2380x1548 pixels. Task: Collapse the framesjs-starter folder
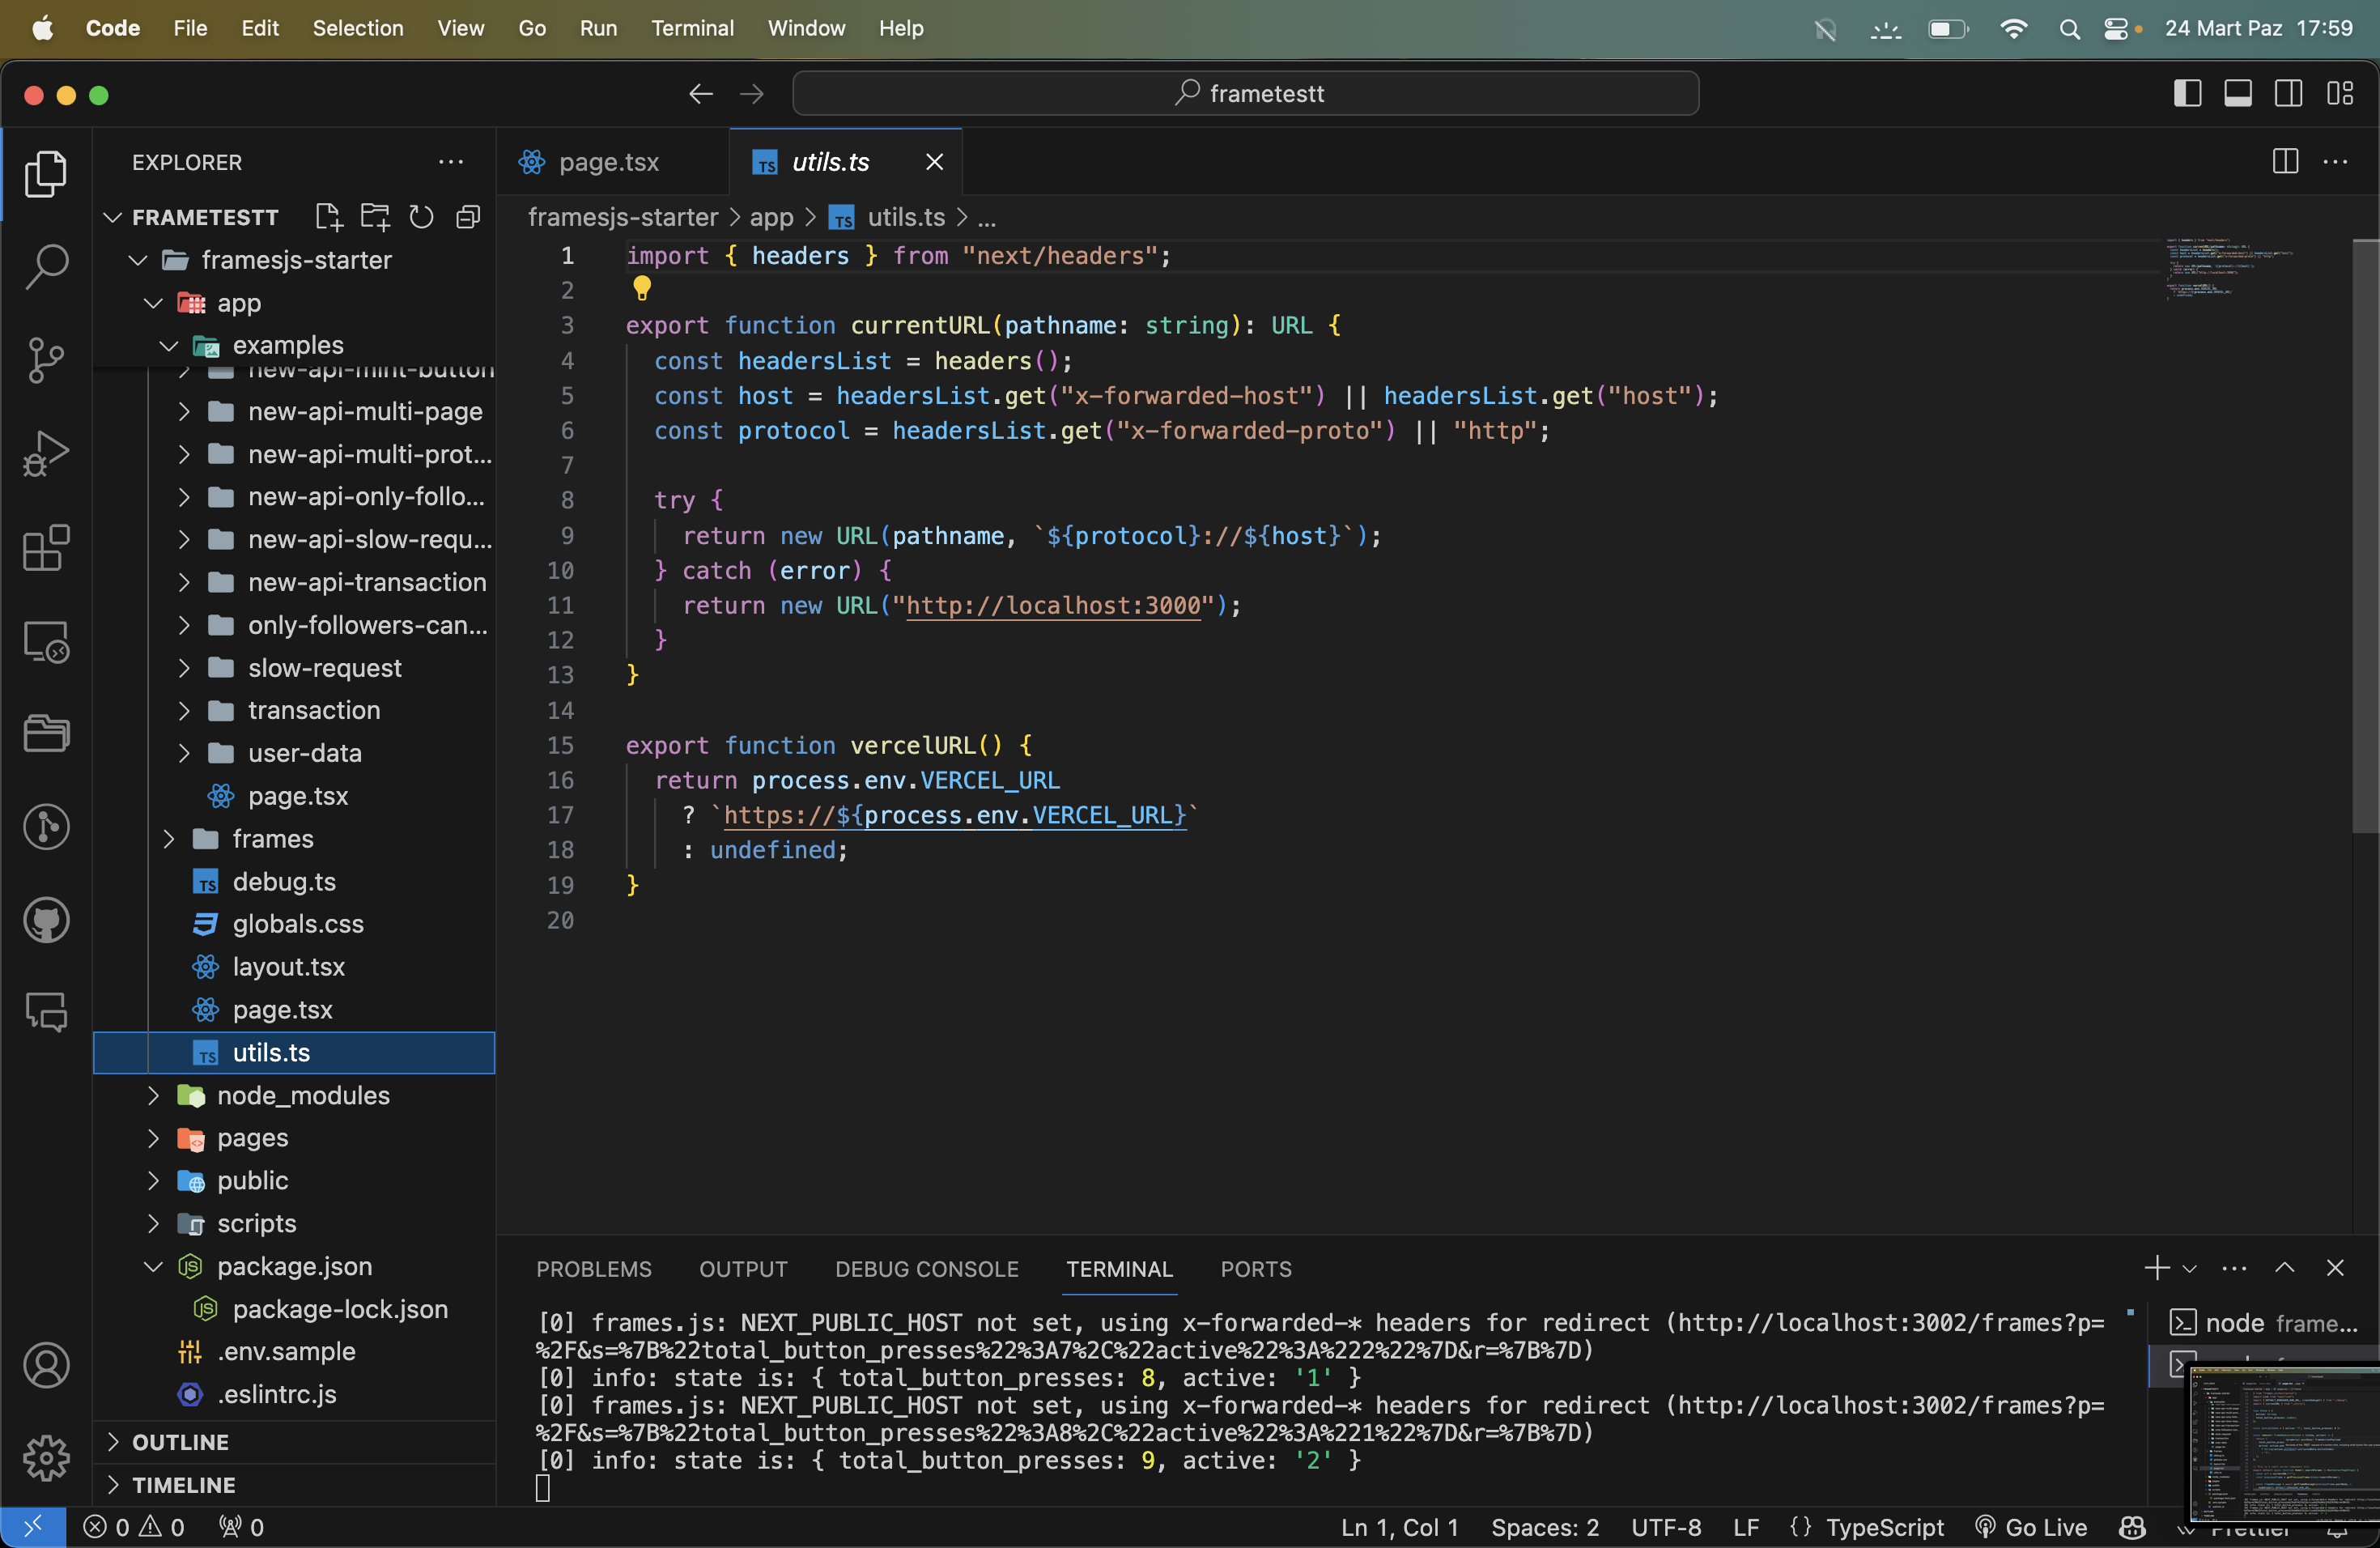tap(138, 260)
